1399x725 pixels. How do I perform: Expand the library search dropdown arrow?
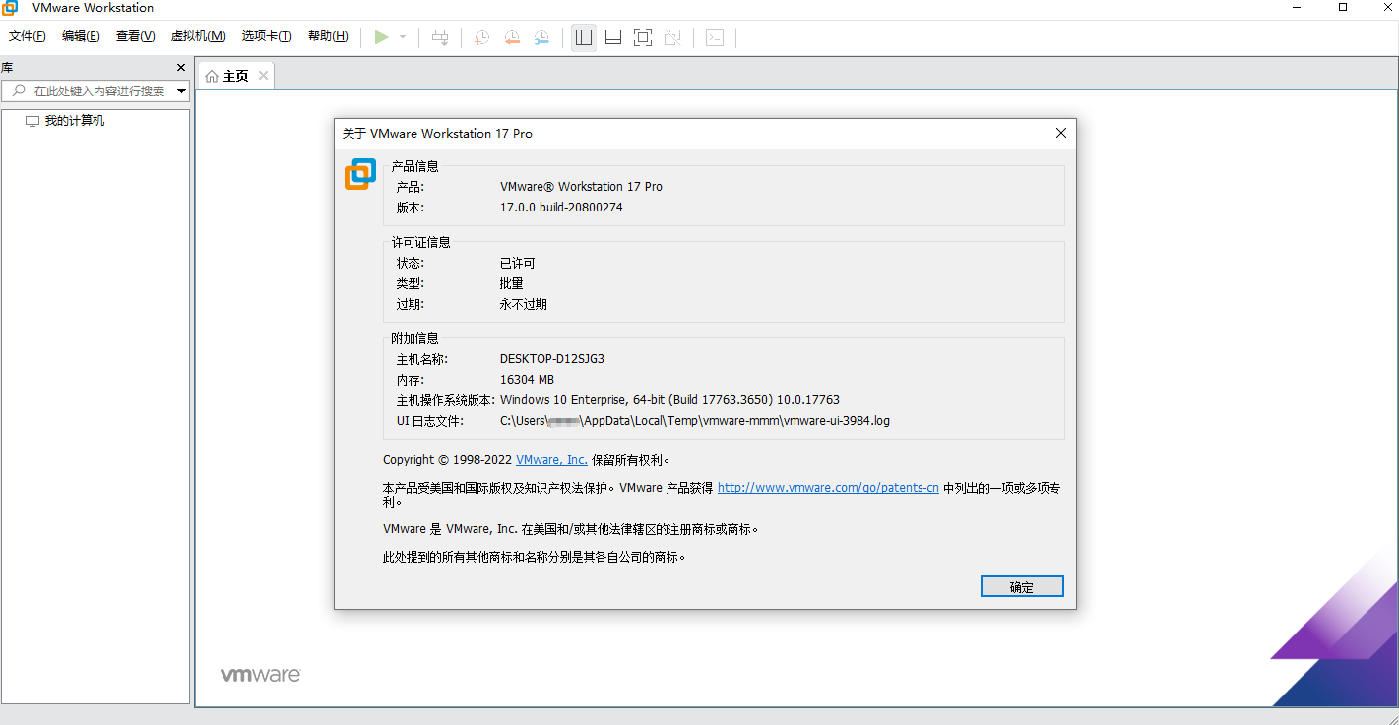click(x=181, y=91)
